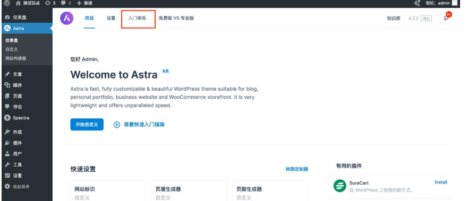
Task: Click the 免费 badge beside Welcome title
Action: (166, 71)
